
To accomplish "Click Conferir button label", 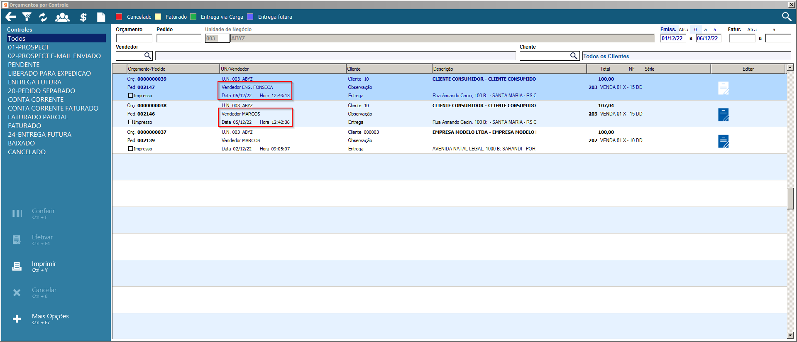I will 43,211.
